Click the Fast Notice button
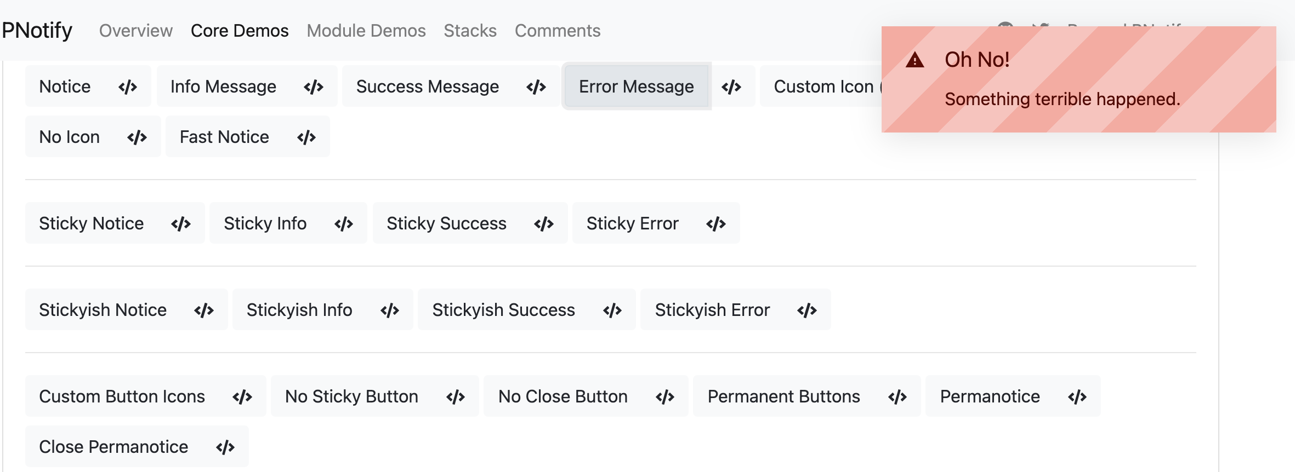This screenshot has width=1295, height=472. tap(225, 137)
